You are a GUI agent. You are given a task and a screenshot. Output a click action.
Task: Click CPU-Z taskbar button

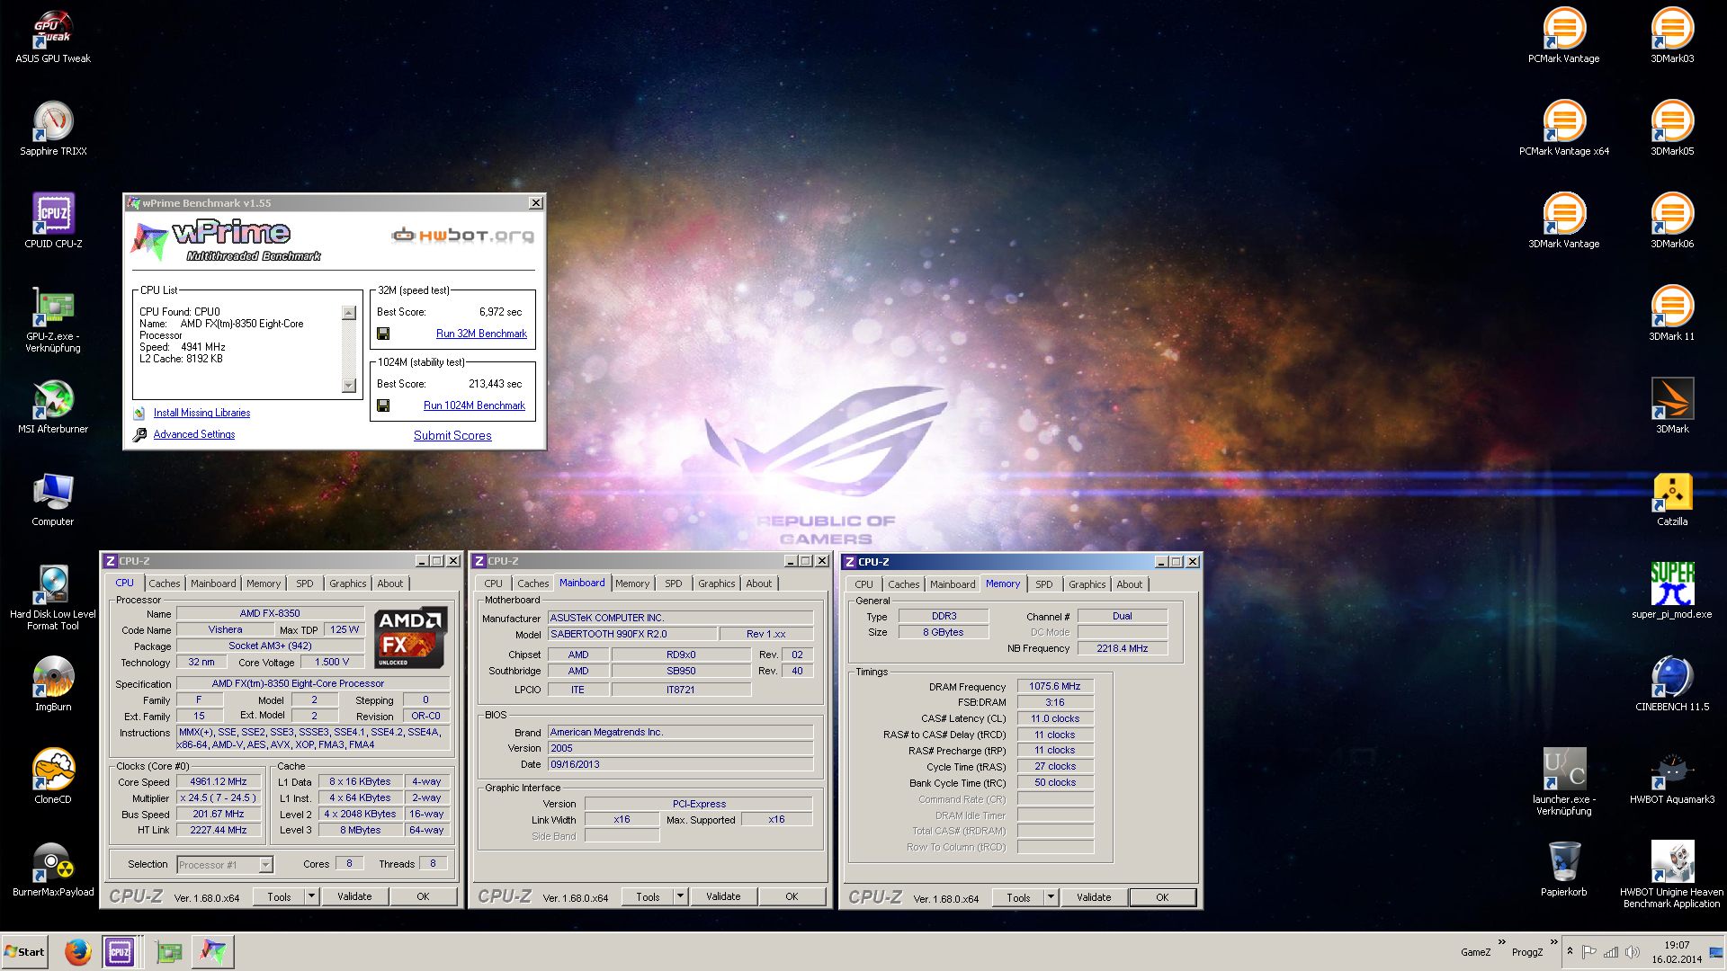120,951
